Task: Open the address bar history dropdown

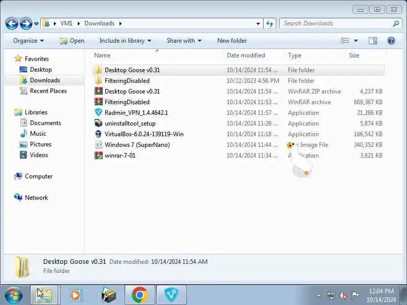Action: click(x=258, y=23)
